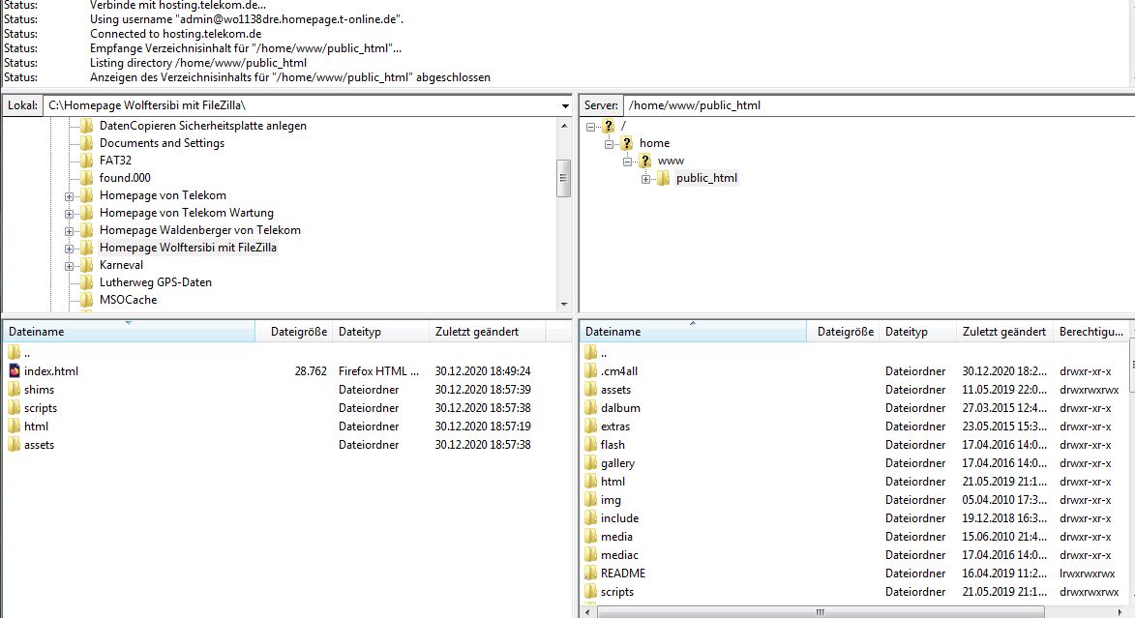Click the dalbum folder icon on server
The width and height of the screenshot is (1135, 618).
pyautogui.click(x=591, y=408)
